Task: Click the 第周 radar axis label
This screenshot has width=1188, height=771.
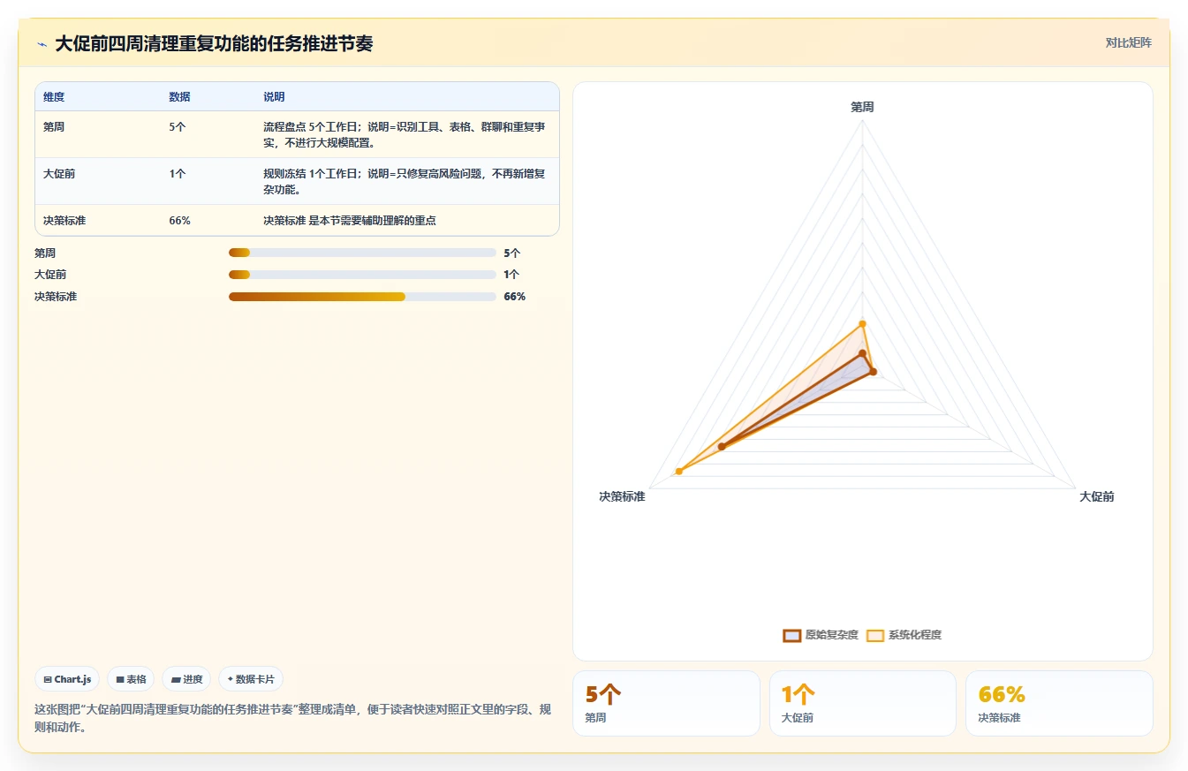Action: (862, 107)
